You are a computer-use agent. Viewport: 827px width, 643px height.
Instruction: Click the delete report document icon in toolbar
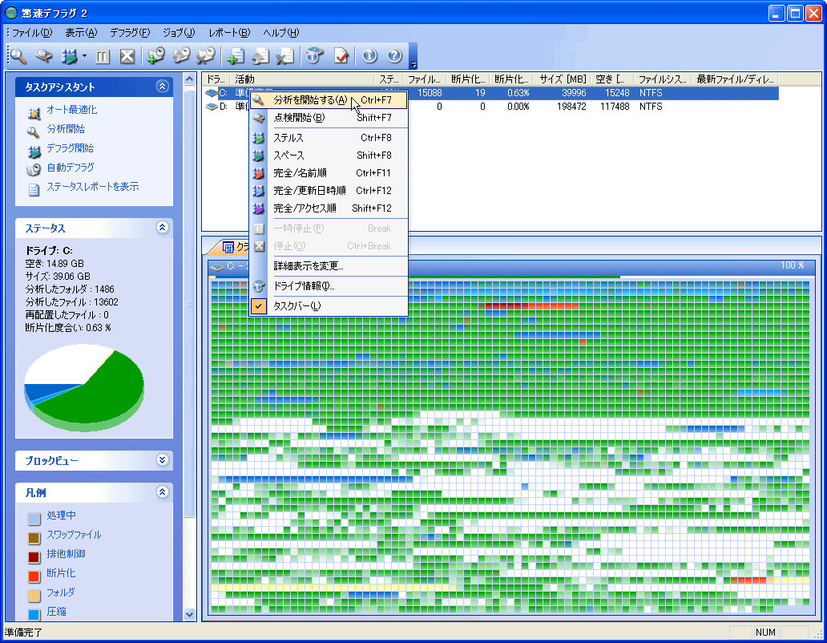click(285, 56)
